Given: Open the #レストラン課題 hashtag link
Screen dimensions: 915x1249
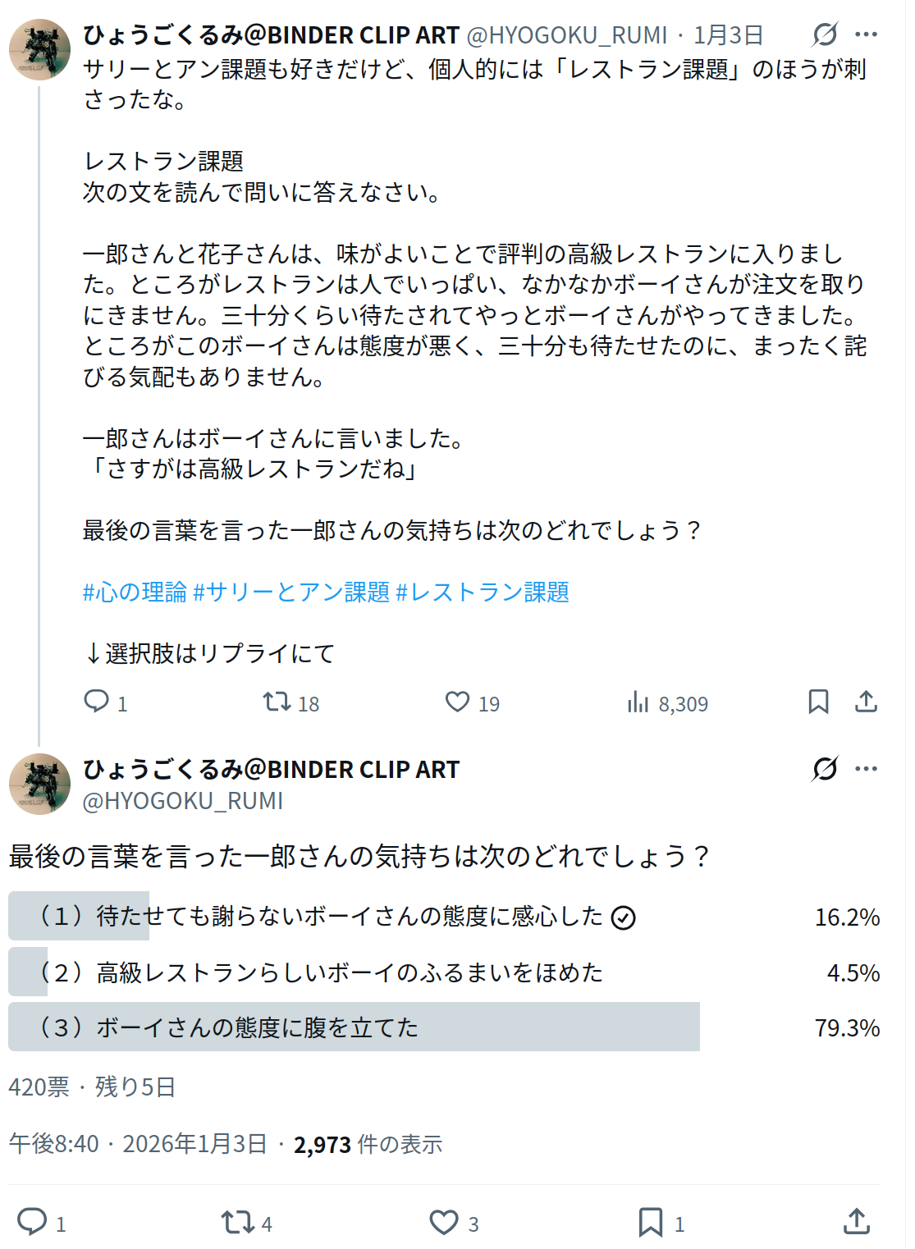Looking at the screenshot, I should (483, 592).
